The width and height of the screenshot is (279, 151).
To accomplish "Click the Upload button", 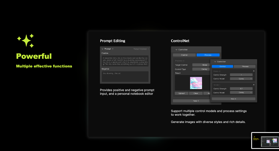I will coord(181,93).
